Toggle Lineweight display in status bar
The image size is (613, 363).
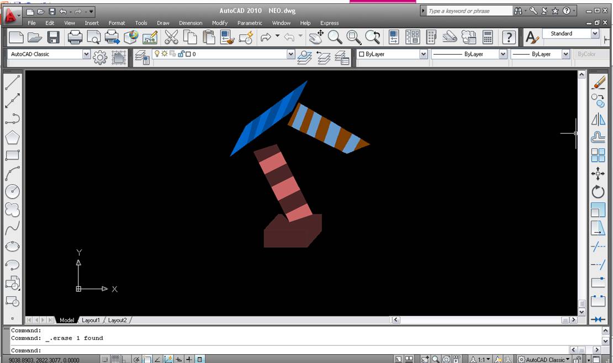click(189, 359)
